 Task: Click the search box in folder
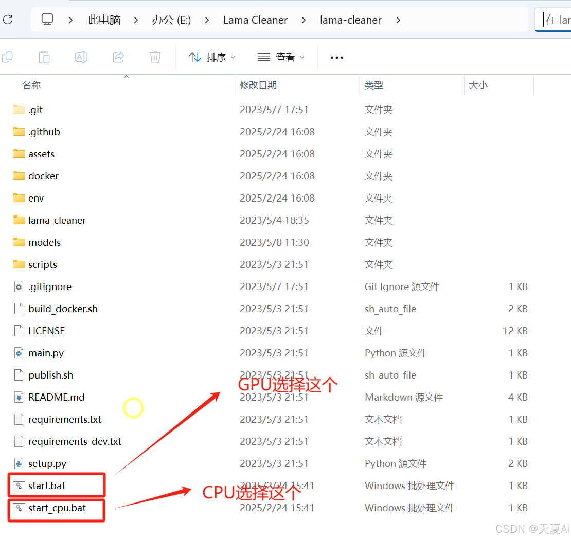(553, 20)
